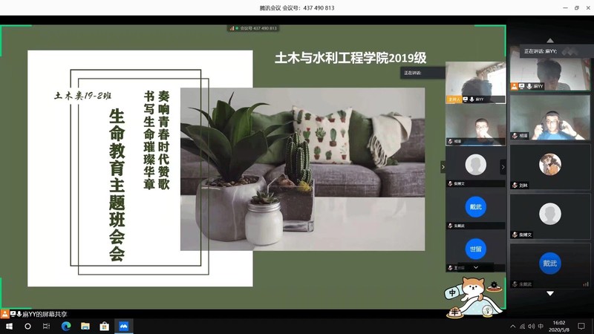Open Task View from the taskbar
Screen dimensions: 594x334
point(47,326)
